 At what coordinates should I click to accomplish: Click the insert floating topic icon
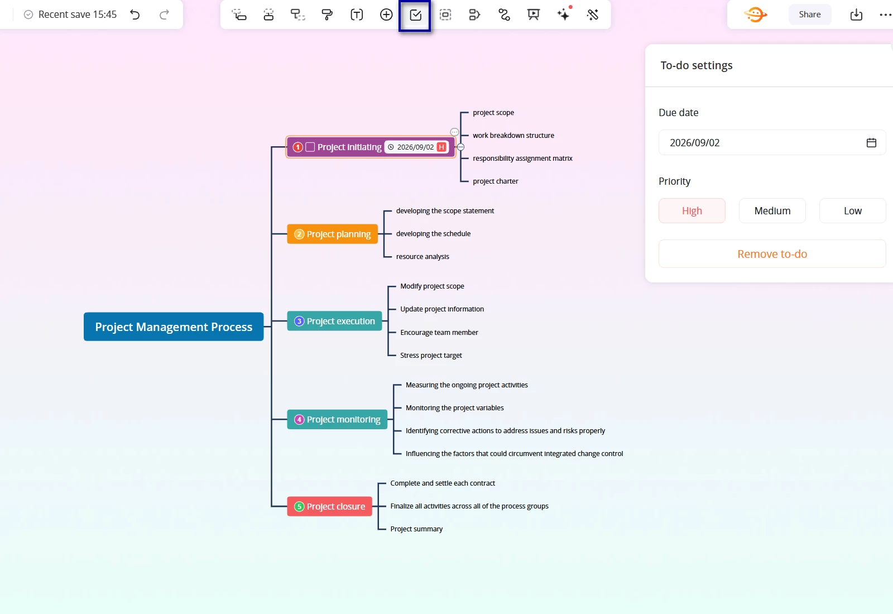[x=298, y=15]
